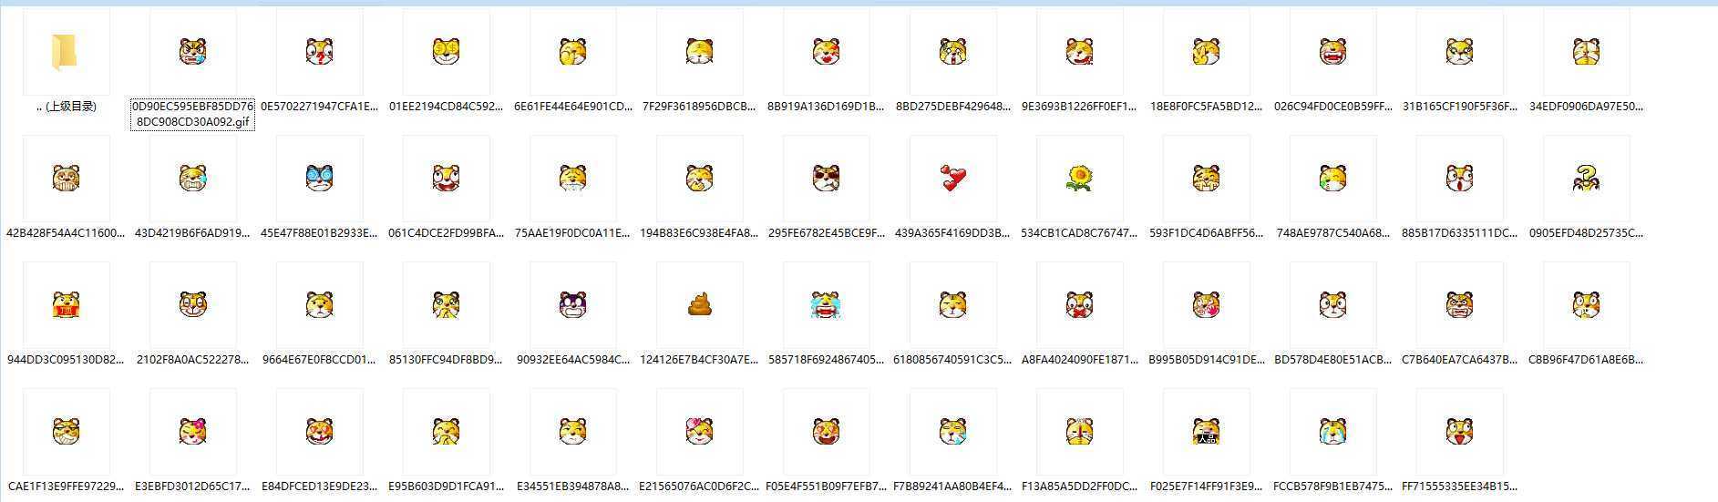Image resolution: width=1718 pixels, height=502 pixels.
Task: Select the selected file 0D90EC595EBF85DD76 gif
Action: tap(192, 53)
